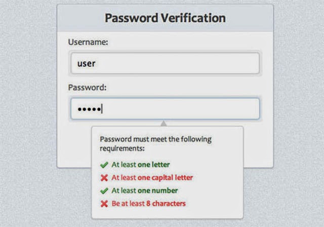This screenshot has height=227, width=324.
Task: Click the 'user' text in username field
Action: click(x=87, y=63)
